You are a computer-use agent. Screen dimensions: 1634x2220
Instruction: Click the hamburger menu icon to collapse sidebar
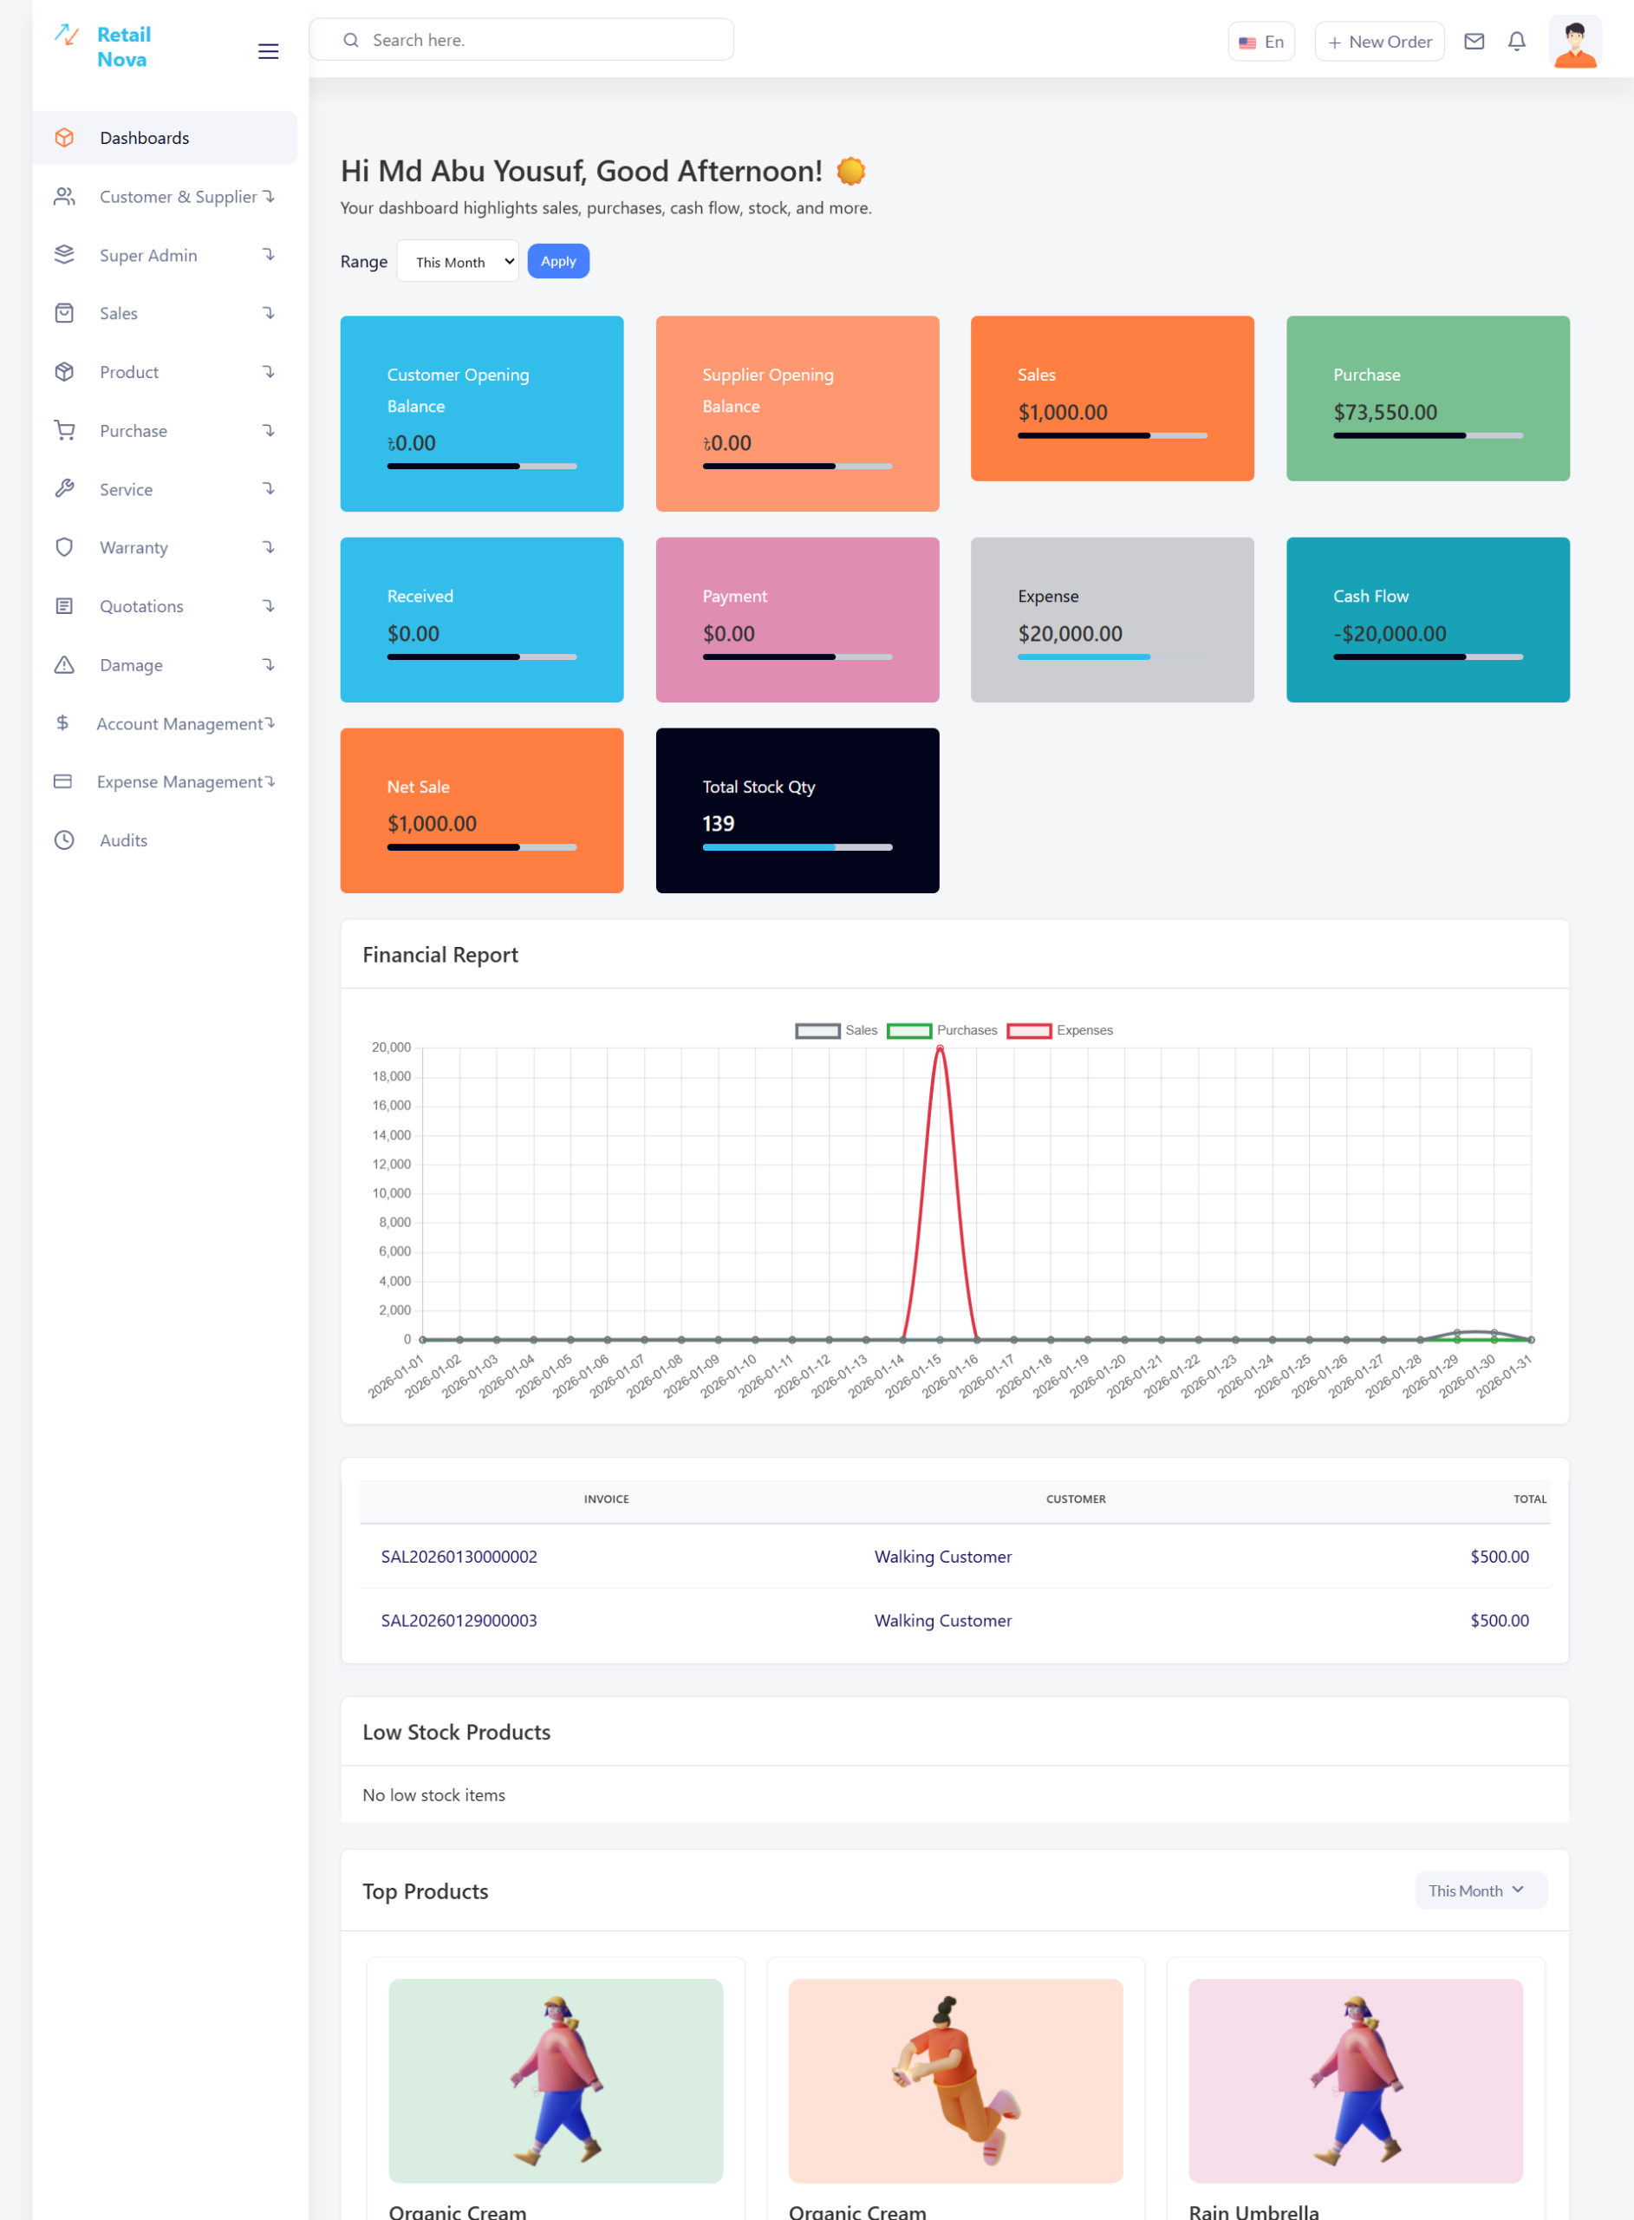point(268,51)
